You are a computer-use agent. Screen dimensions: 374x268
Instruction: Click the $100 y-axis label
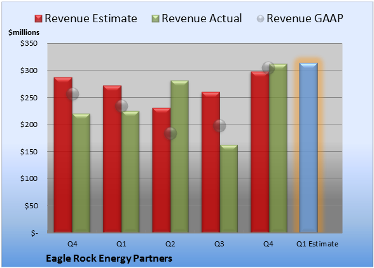click(x=29, y=178)
